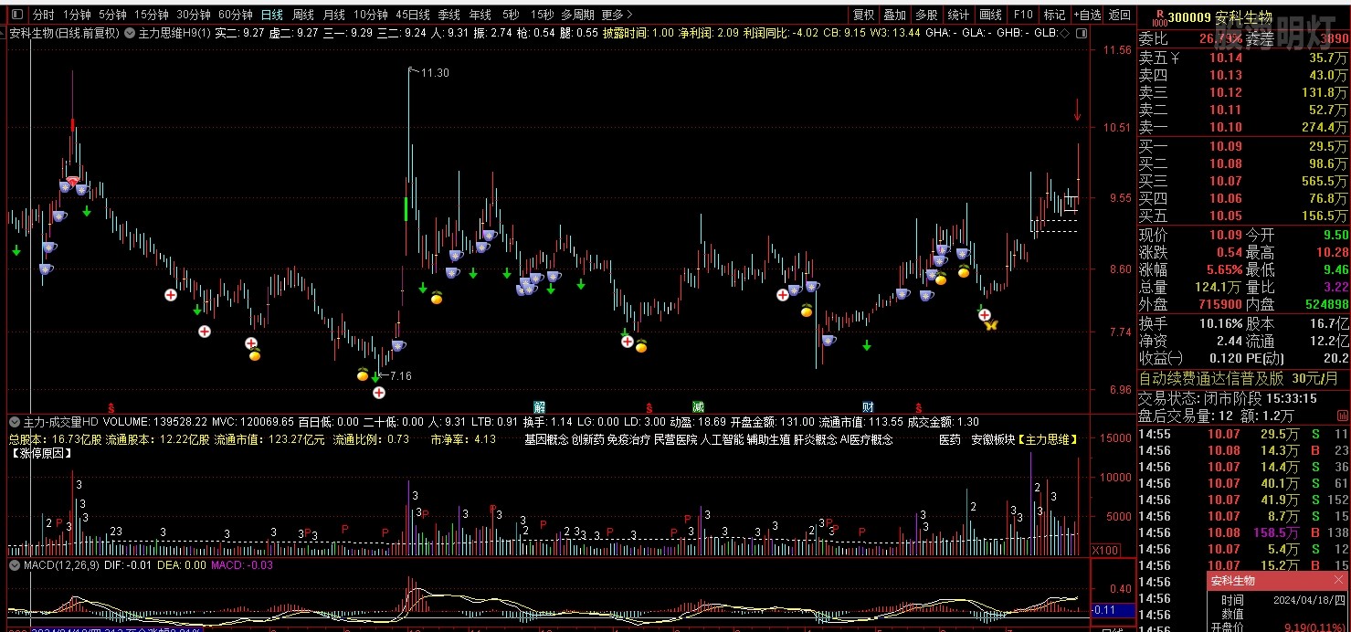Open the 主力-成交量HD indicator dropdown
1351x632 pixels.
coord(15,423)
